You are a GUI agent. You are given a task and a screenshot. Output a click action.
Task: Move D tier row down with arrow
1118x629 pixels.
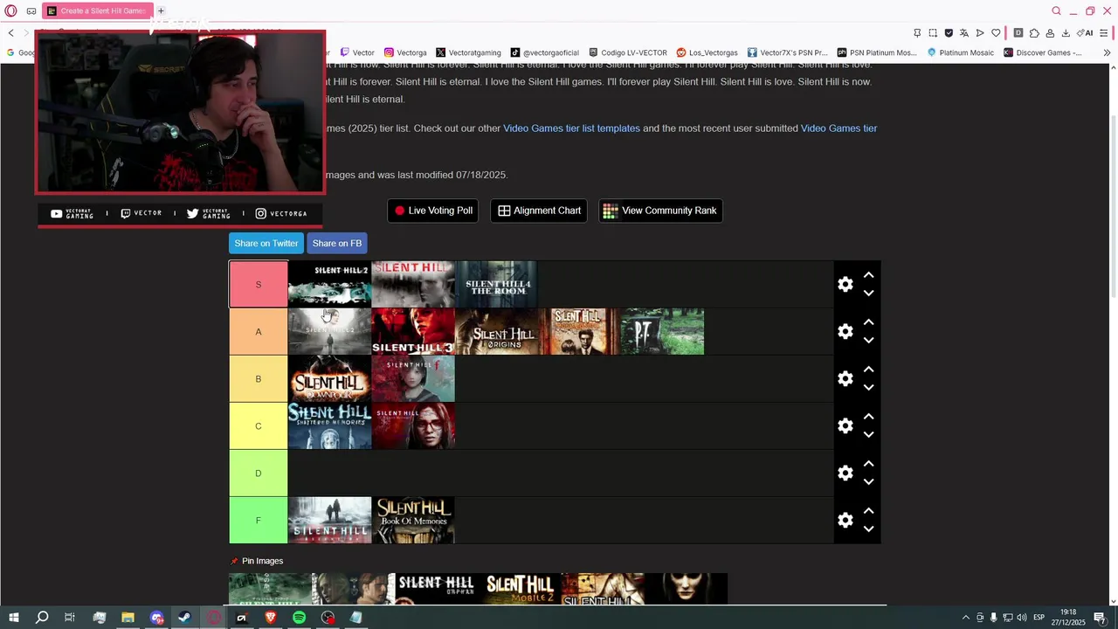click(868, 482)
